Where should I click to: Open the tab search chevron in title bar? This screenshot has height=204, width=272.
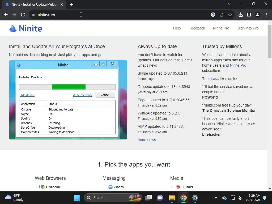229,4
